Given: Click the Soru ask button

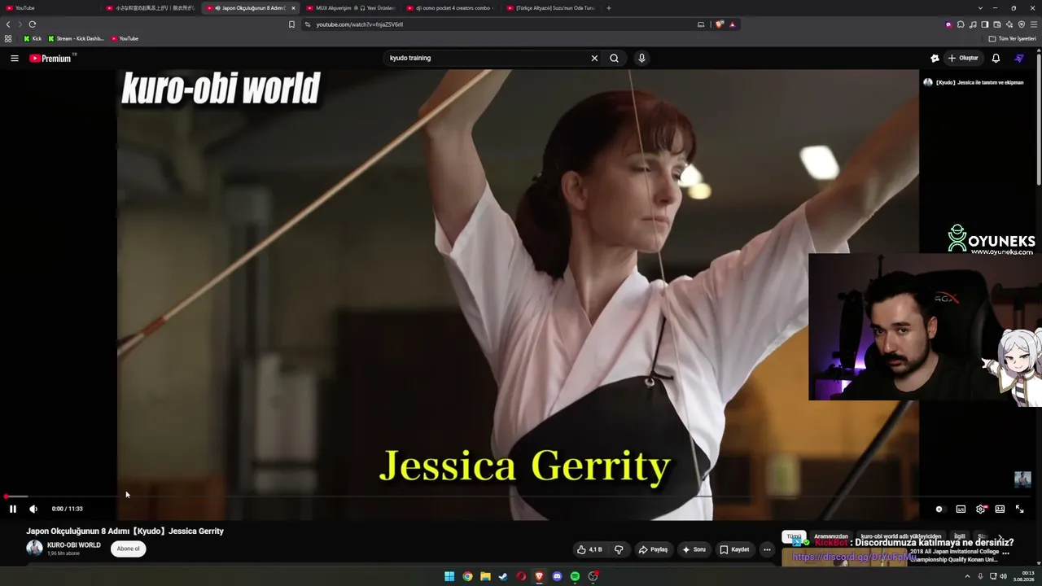Looking at the screenshot, I should pyautogui.click(x=694, y=549).
